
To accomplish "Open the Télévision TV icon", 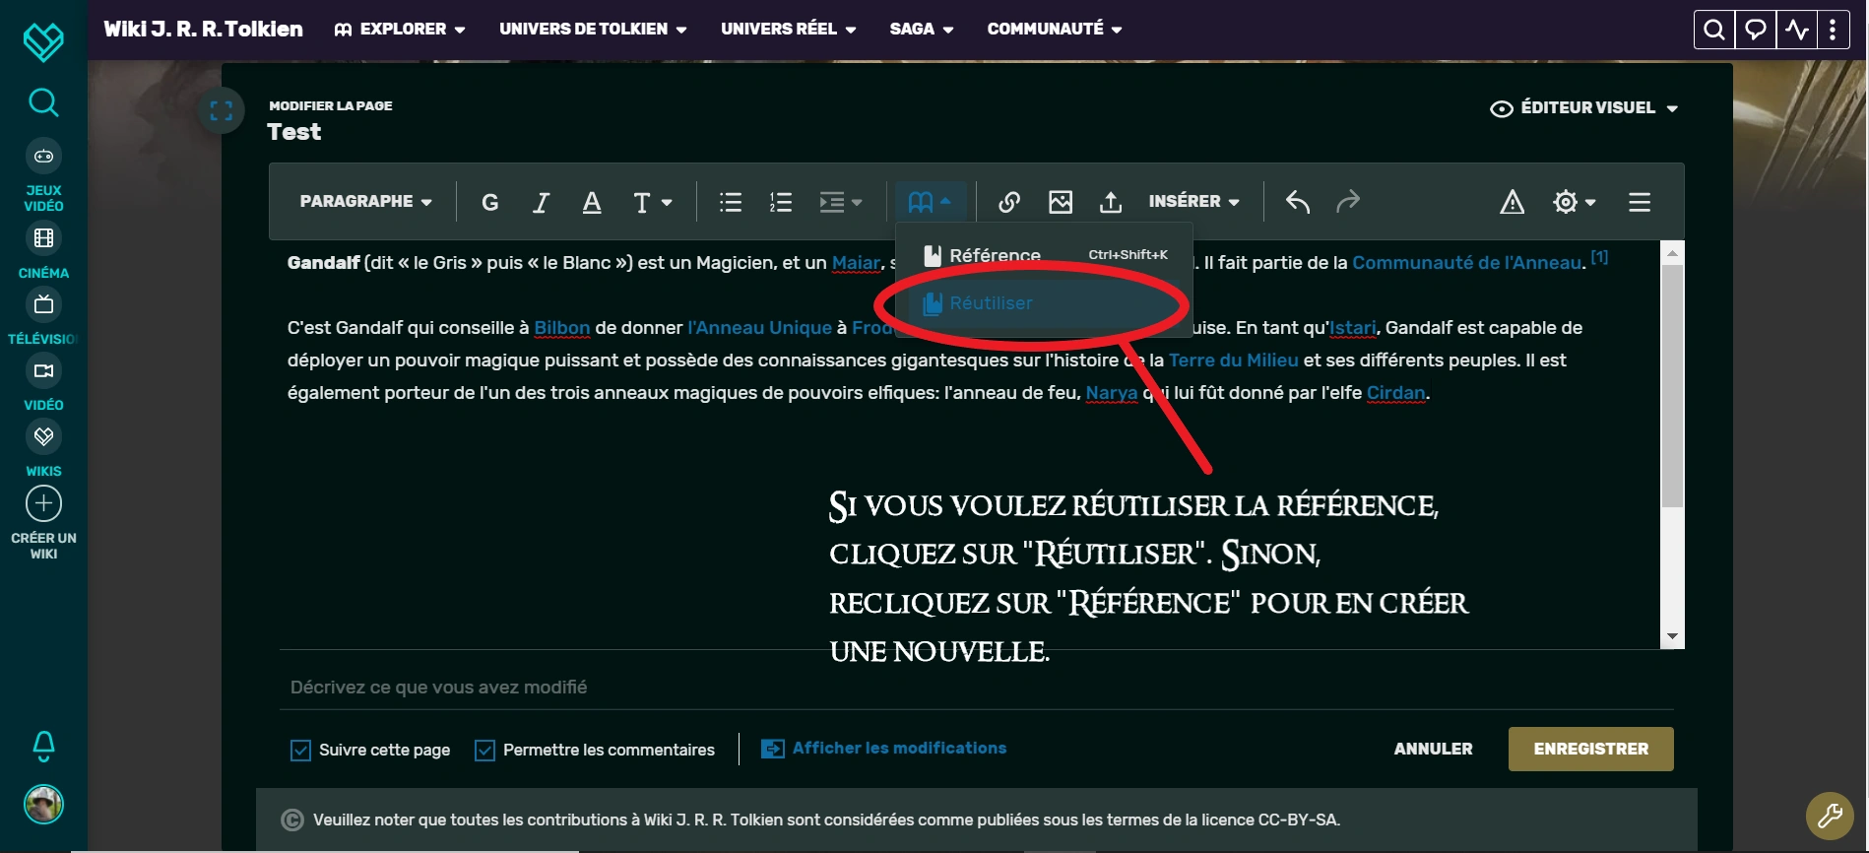I will click(x=43, y=304).
